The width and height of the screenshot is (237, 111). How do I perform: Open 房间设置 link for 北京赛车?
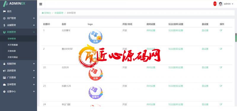pyautogui.click(x=151, y=30)
